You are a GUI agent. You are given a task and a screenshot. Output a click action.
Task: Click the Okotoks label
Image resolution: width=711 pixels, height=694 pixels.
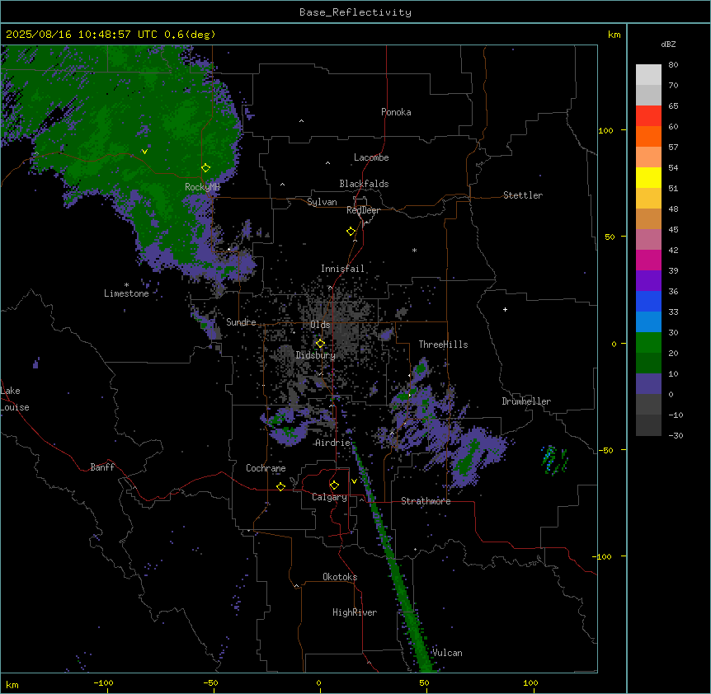[x=340, y=577]
